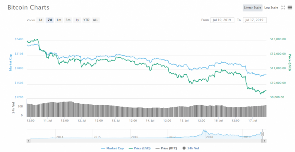Viewport: 295px width, 152px height.
Task: Click the Market Cap axis title
Action: click(10, 62)
